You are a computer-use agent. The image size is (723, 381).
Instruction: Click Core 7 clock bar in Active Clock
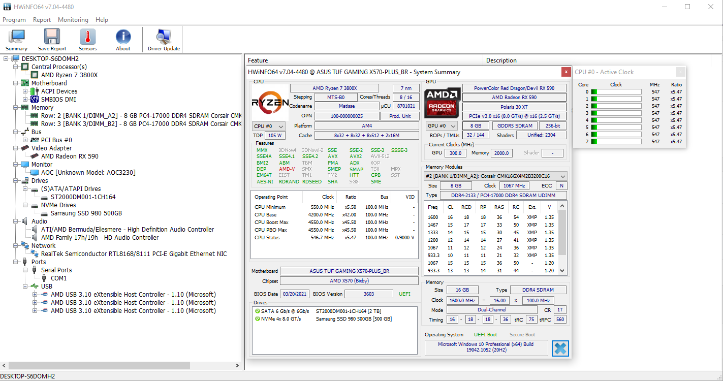(616, 142)
